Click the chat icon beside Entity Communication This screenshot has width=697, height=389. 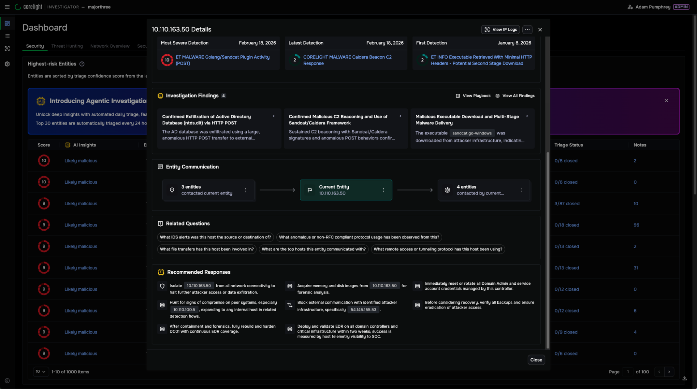click(x=160, y=167)
